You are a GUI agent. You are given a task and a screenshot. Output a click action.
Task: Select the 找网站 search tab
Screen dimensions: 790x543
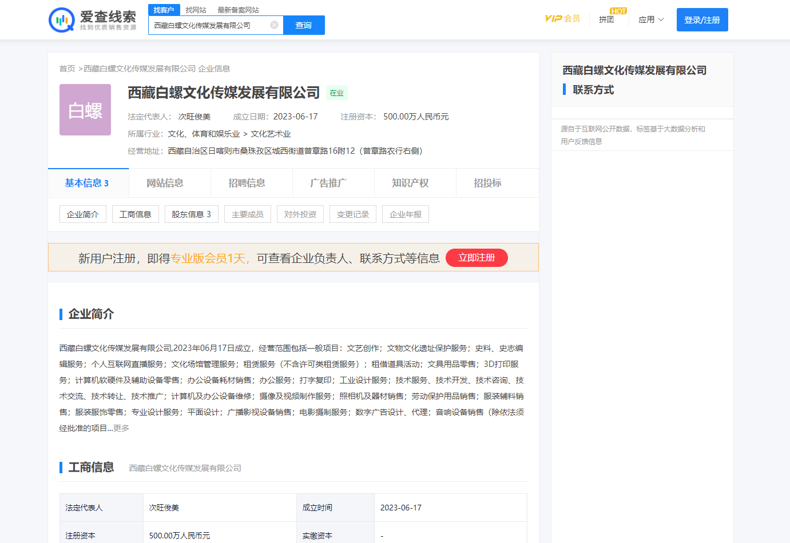pyautogui.click(x=196, y=10)
